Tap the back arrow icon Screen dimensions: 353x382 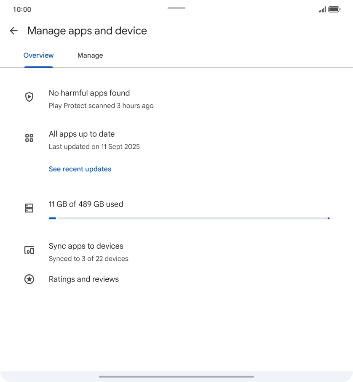tap(14, 31)
